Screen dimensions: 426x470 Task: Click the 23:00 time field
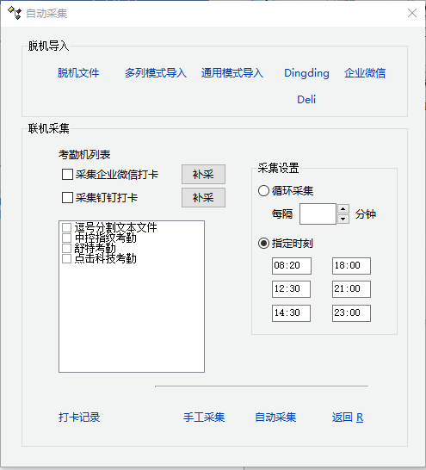(x=351, y=313)
